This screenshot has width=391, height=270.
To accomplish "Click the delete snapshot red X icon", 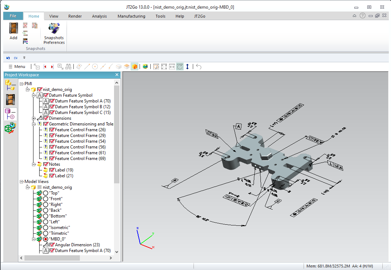I will click(25, 25).
